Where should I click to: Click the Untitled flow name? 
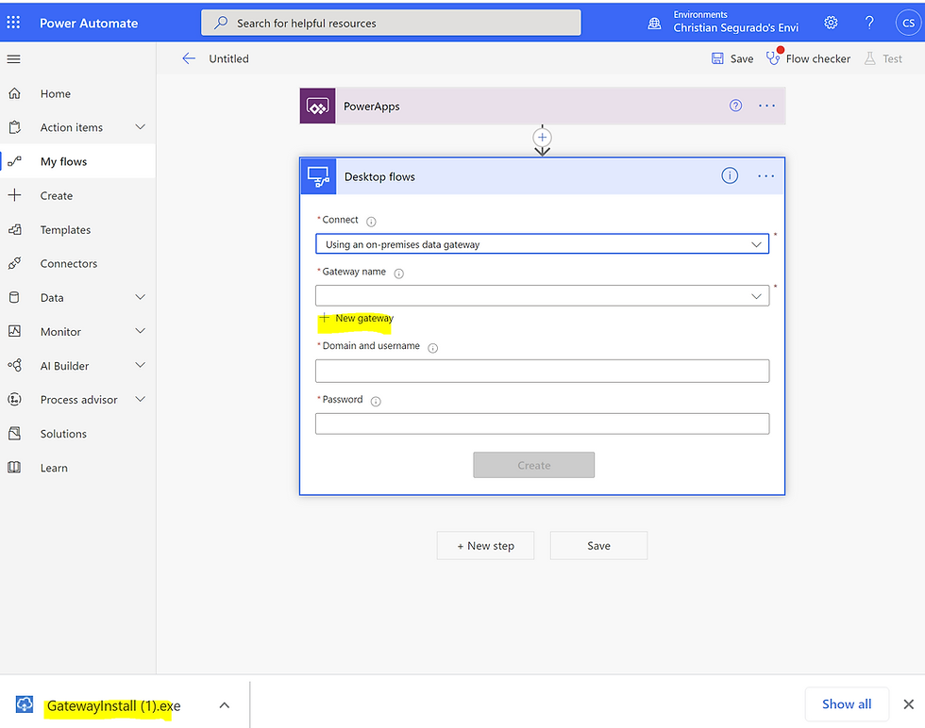228,58
